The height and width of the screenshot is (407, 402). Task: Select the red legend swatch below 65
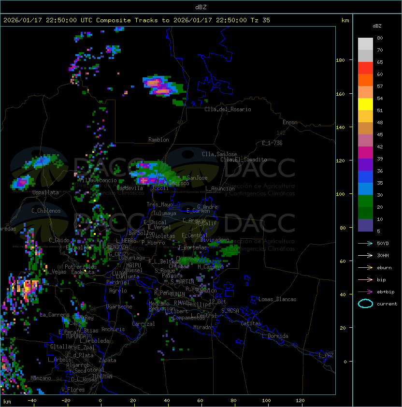(365, 68)
